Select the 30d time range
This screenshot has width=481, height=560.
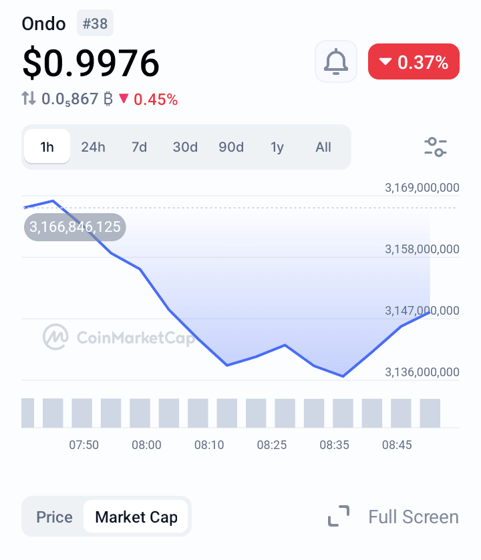185,147
